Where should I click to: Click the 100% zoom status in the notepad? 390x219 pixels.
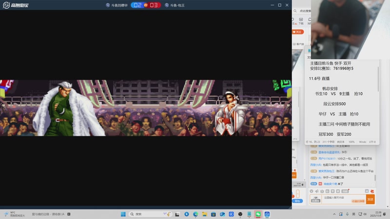tap(351, 142)
